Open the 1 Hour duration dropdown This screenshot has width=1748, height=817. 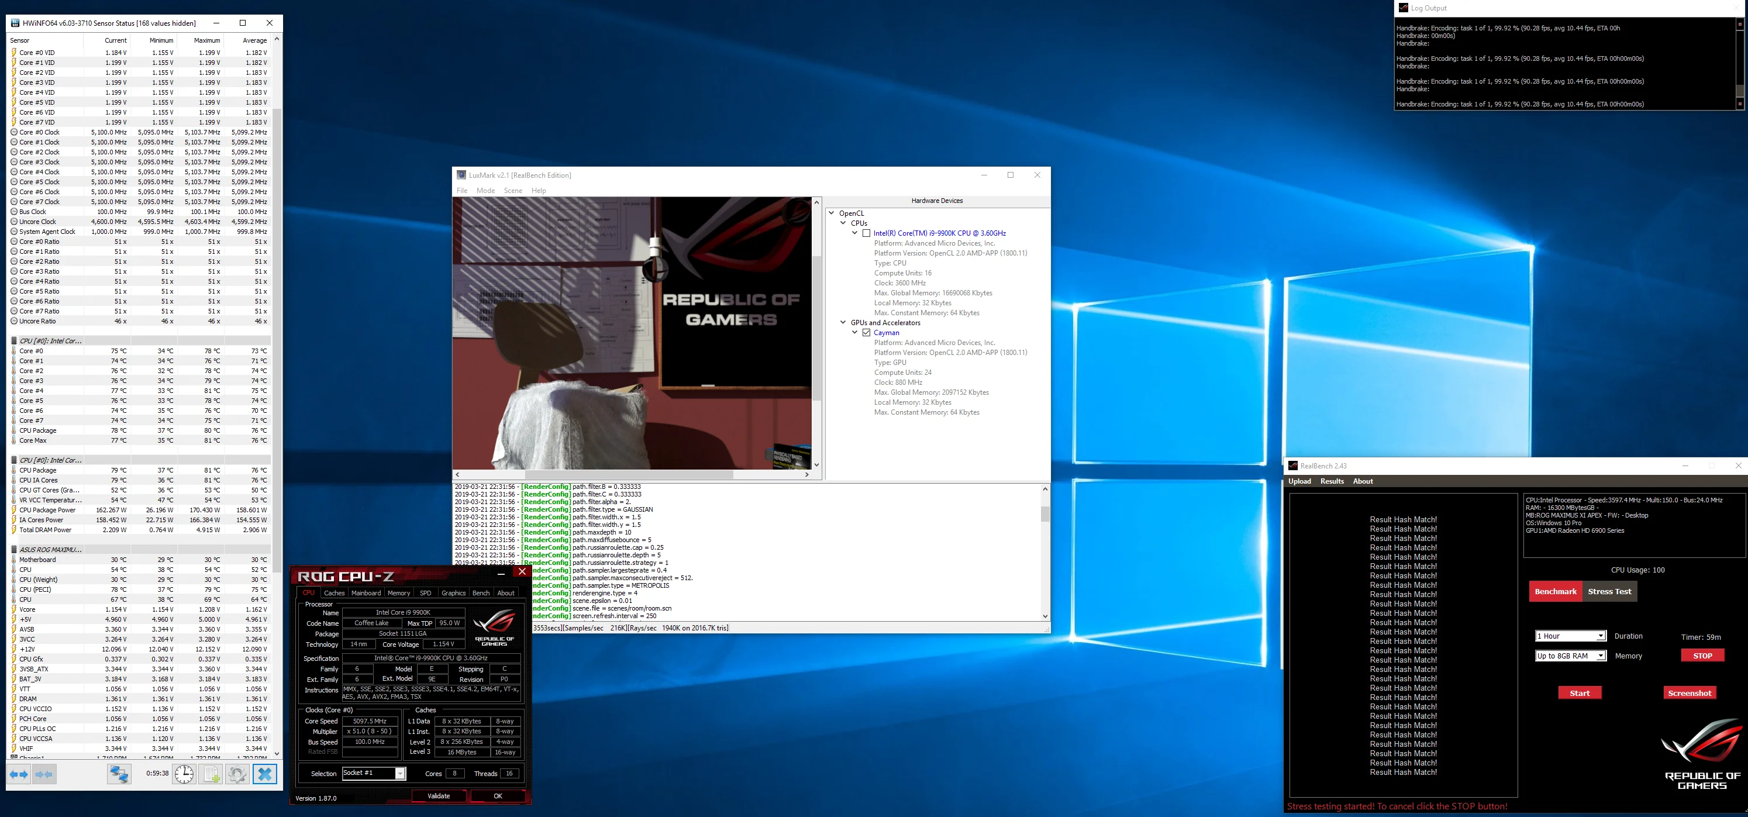pos(1571,636)
